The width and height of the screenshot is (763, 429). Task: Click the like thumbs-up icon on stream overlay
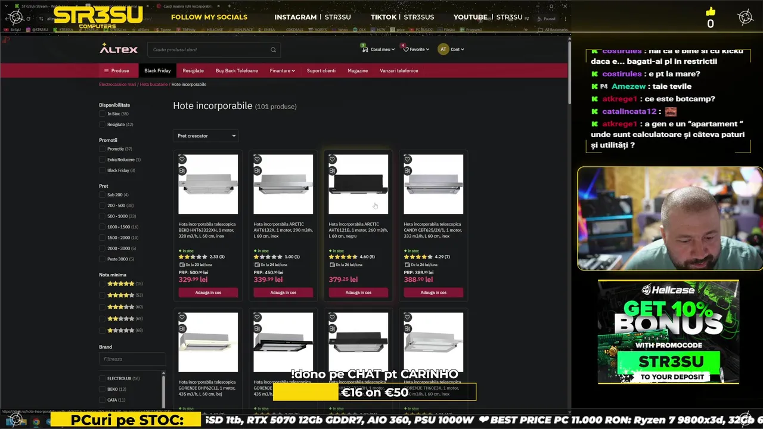coord(711,11)
